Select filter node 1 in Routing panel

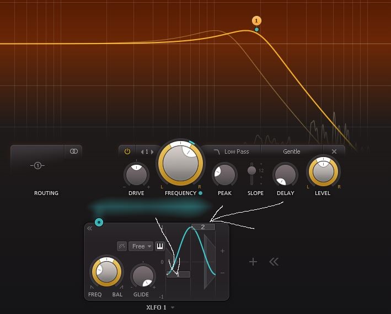pos(38,165)
